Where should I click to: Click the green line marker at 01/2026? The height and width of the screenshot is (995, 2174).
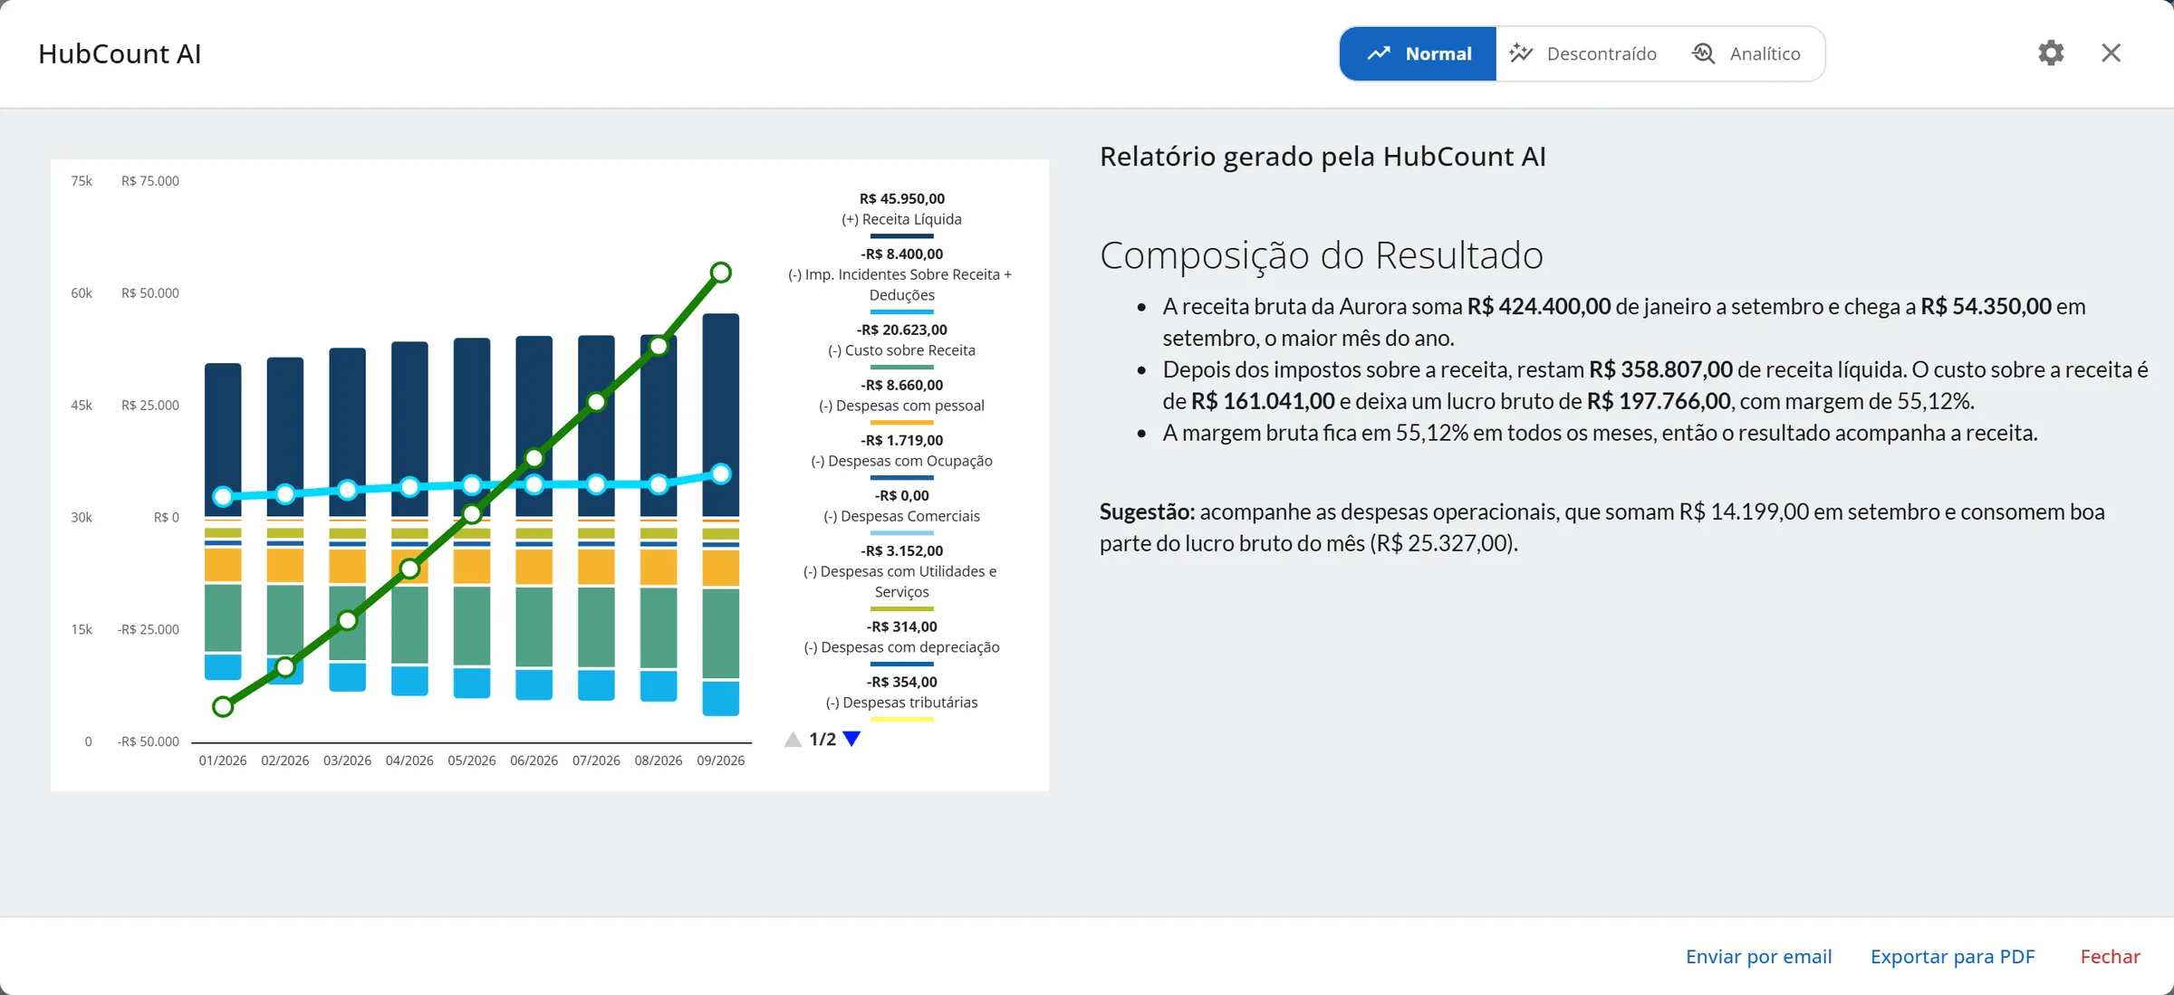pyautogui.click(x=223, y=706)
